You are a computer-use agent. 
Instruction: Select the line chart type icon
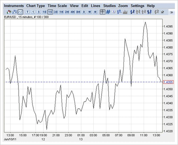pyautogui.click(x=20, y=12)
